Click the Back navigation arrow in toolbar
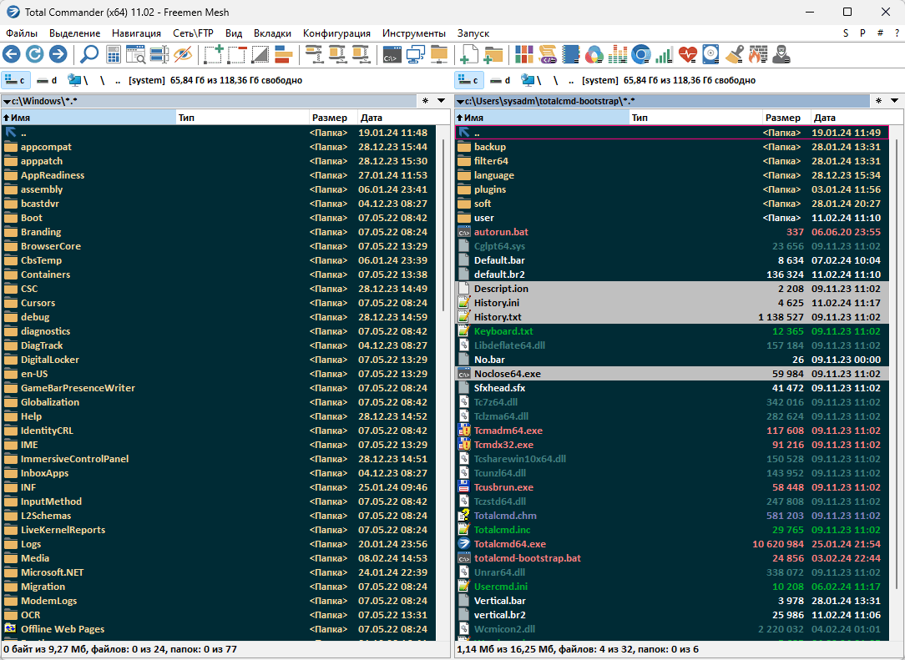The image size is (905, 660). pos(12,55)
